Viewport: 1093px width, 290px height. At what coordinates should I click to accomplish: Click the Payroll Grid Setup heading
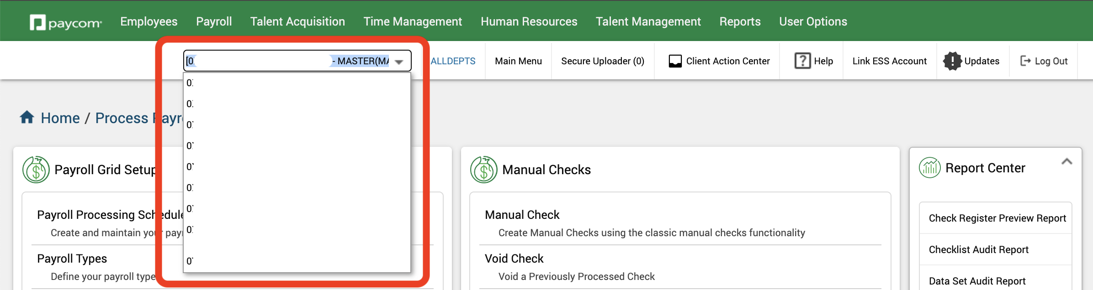[106, 170]
